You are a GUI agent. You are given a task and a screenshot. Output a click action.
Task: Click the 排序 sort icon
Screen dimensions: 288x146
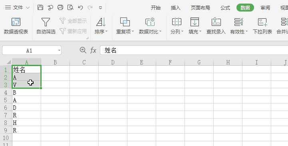[x=101, y=22]
